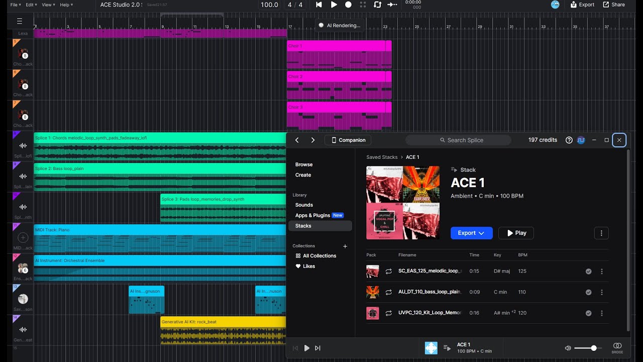This screenshot has height=362, width=643.
Task: Click the transport Play button in ACE Studio
Action: pos(334,5)
